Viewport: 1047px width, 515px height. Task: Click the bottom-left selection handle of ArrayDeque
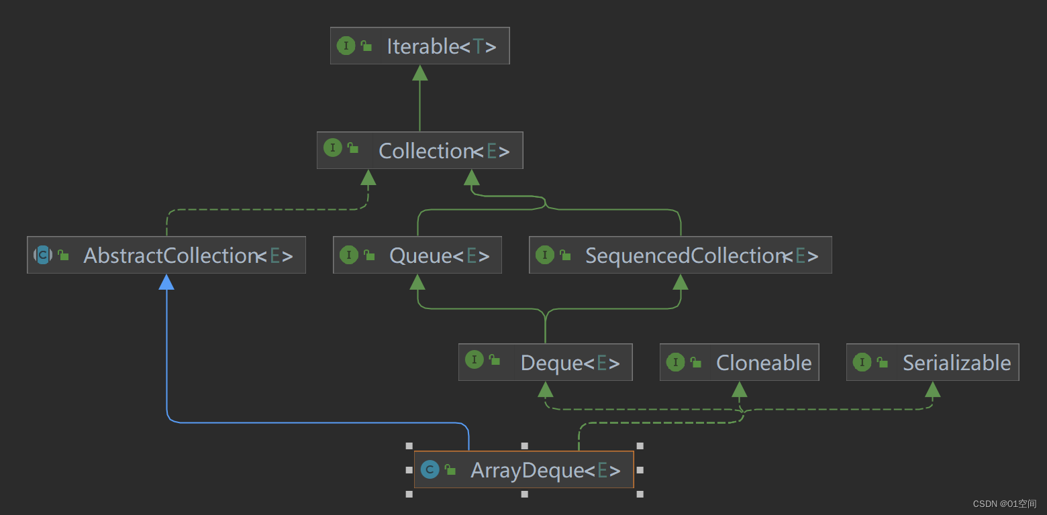point(409,494)
